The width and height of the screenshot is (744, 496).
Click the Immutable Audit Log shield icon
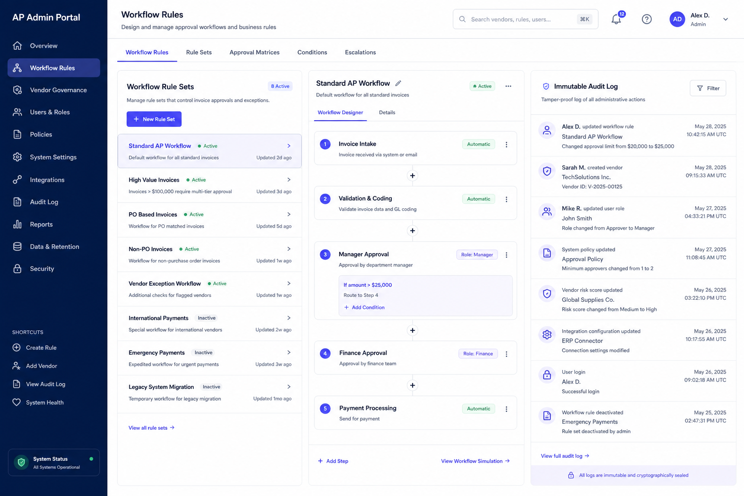click(x=546, y=86)
